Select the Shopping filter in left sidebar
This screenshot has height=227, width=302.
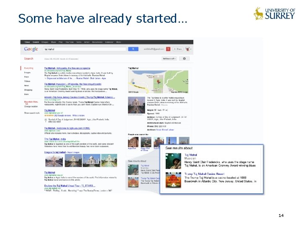[28, 90]
